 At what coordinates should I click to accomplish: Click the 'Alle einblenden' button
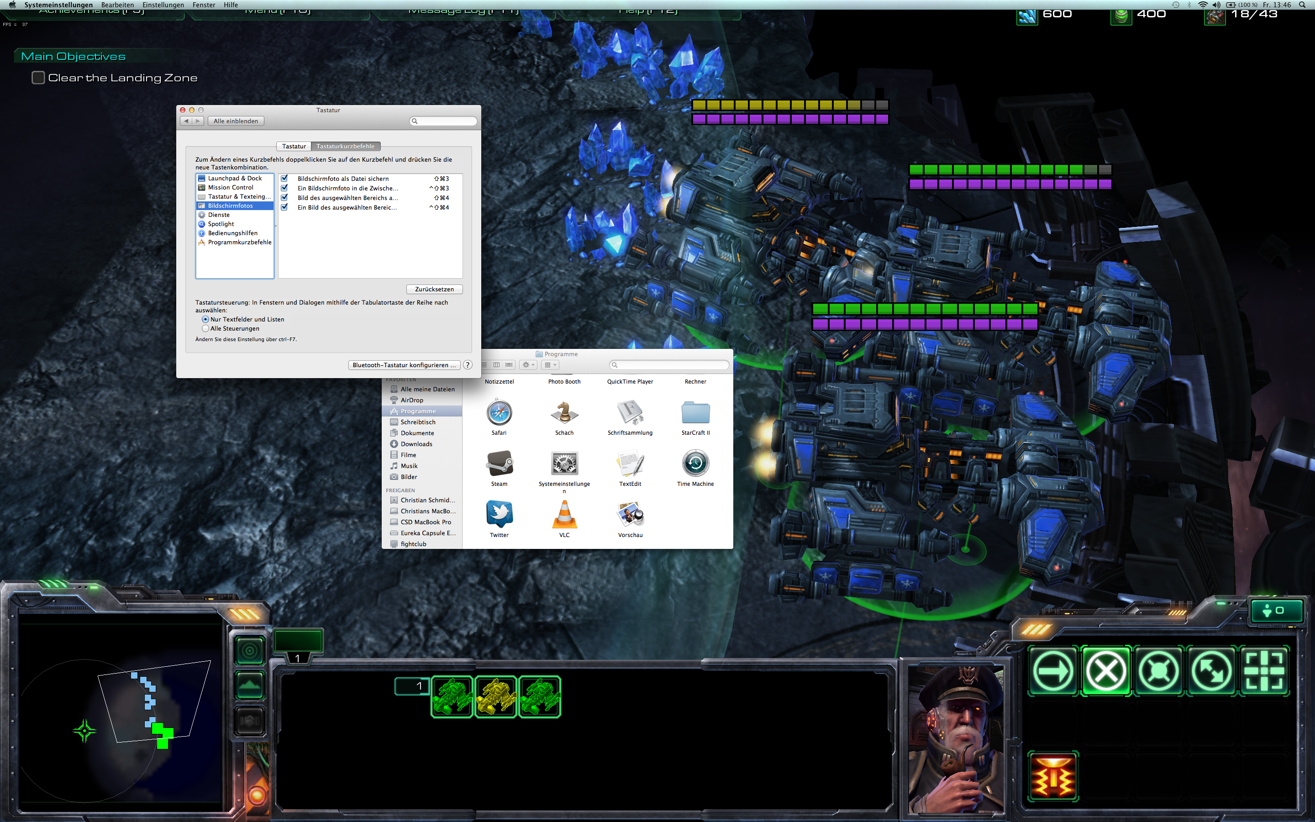point(236,121)
